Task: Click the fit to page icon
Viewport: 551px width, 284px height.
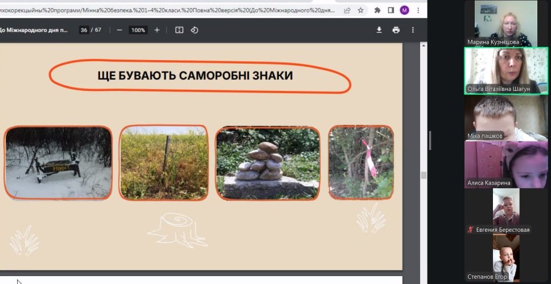Action: (179, 30)
